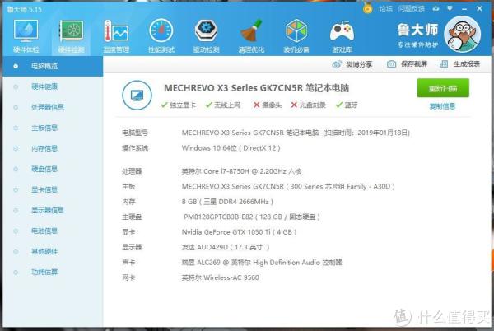Select 硬件检测 hardware detection icon
Viewport: 494px width, 331px height.
pyautogui.click(x=72, y=31)
